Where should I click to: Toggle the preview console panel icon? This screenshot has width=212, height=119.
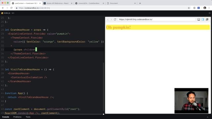(199, 20)
